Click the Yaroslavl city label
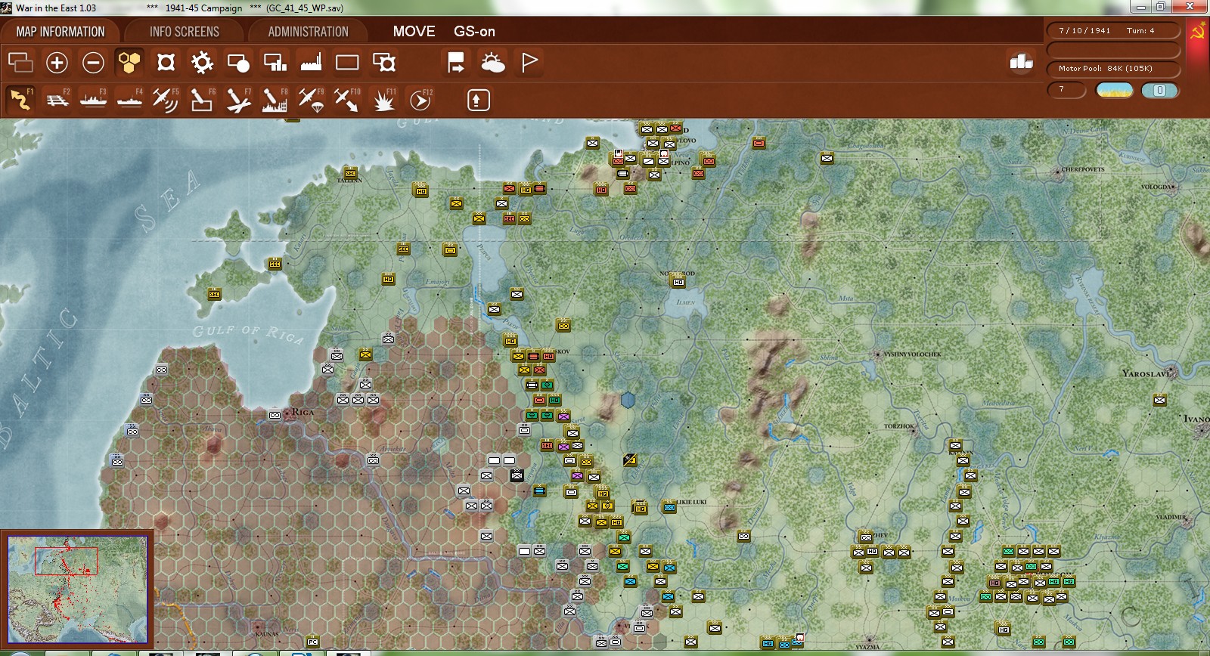 pos(1146,373)
